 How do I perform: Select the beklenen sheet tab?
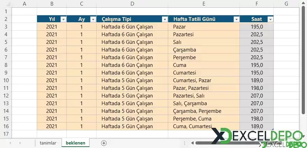coord(76,143)
